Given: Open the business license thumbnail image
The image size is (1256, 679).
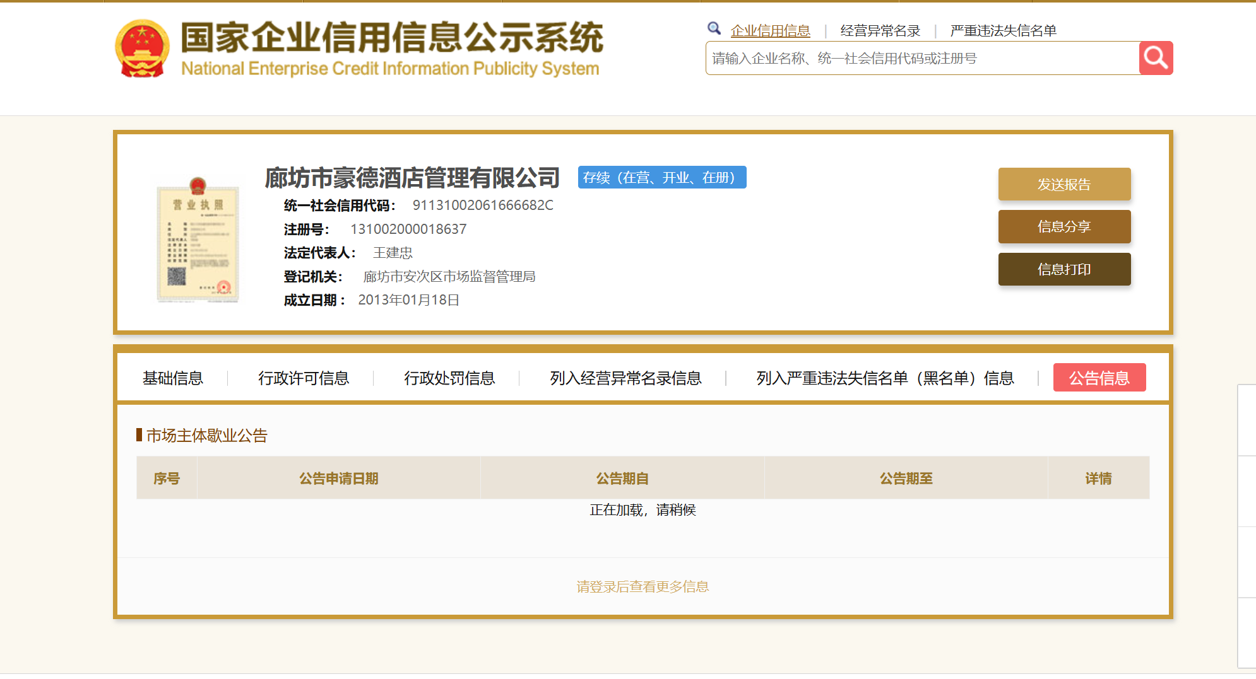Looking at the screenshot, I should pos(198,240).
